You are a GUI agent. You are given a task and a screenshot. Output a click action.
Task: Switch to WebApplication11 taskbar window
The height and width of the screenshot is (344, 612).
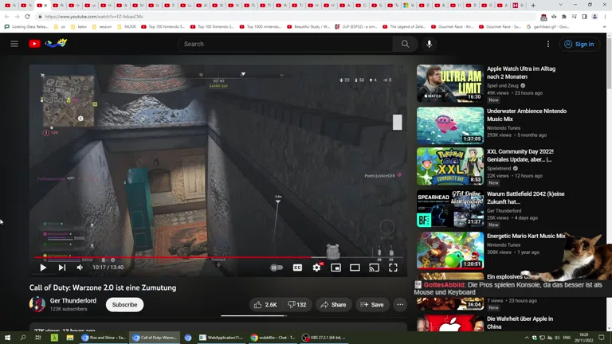(x=221, y=338)
